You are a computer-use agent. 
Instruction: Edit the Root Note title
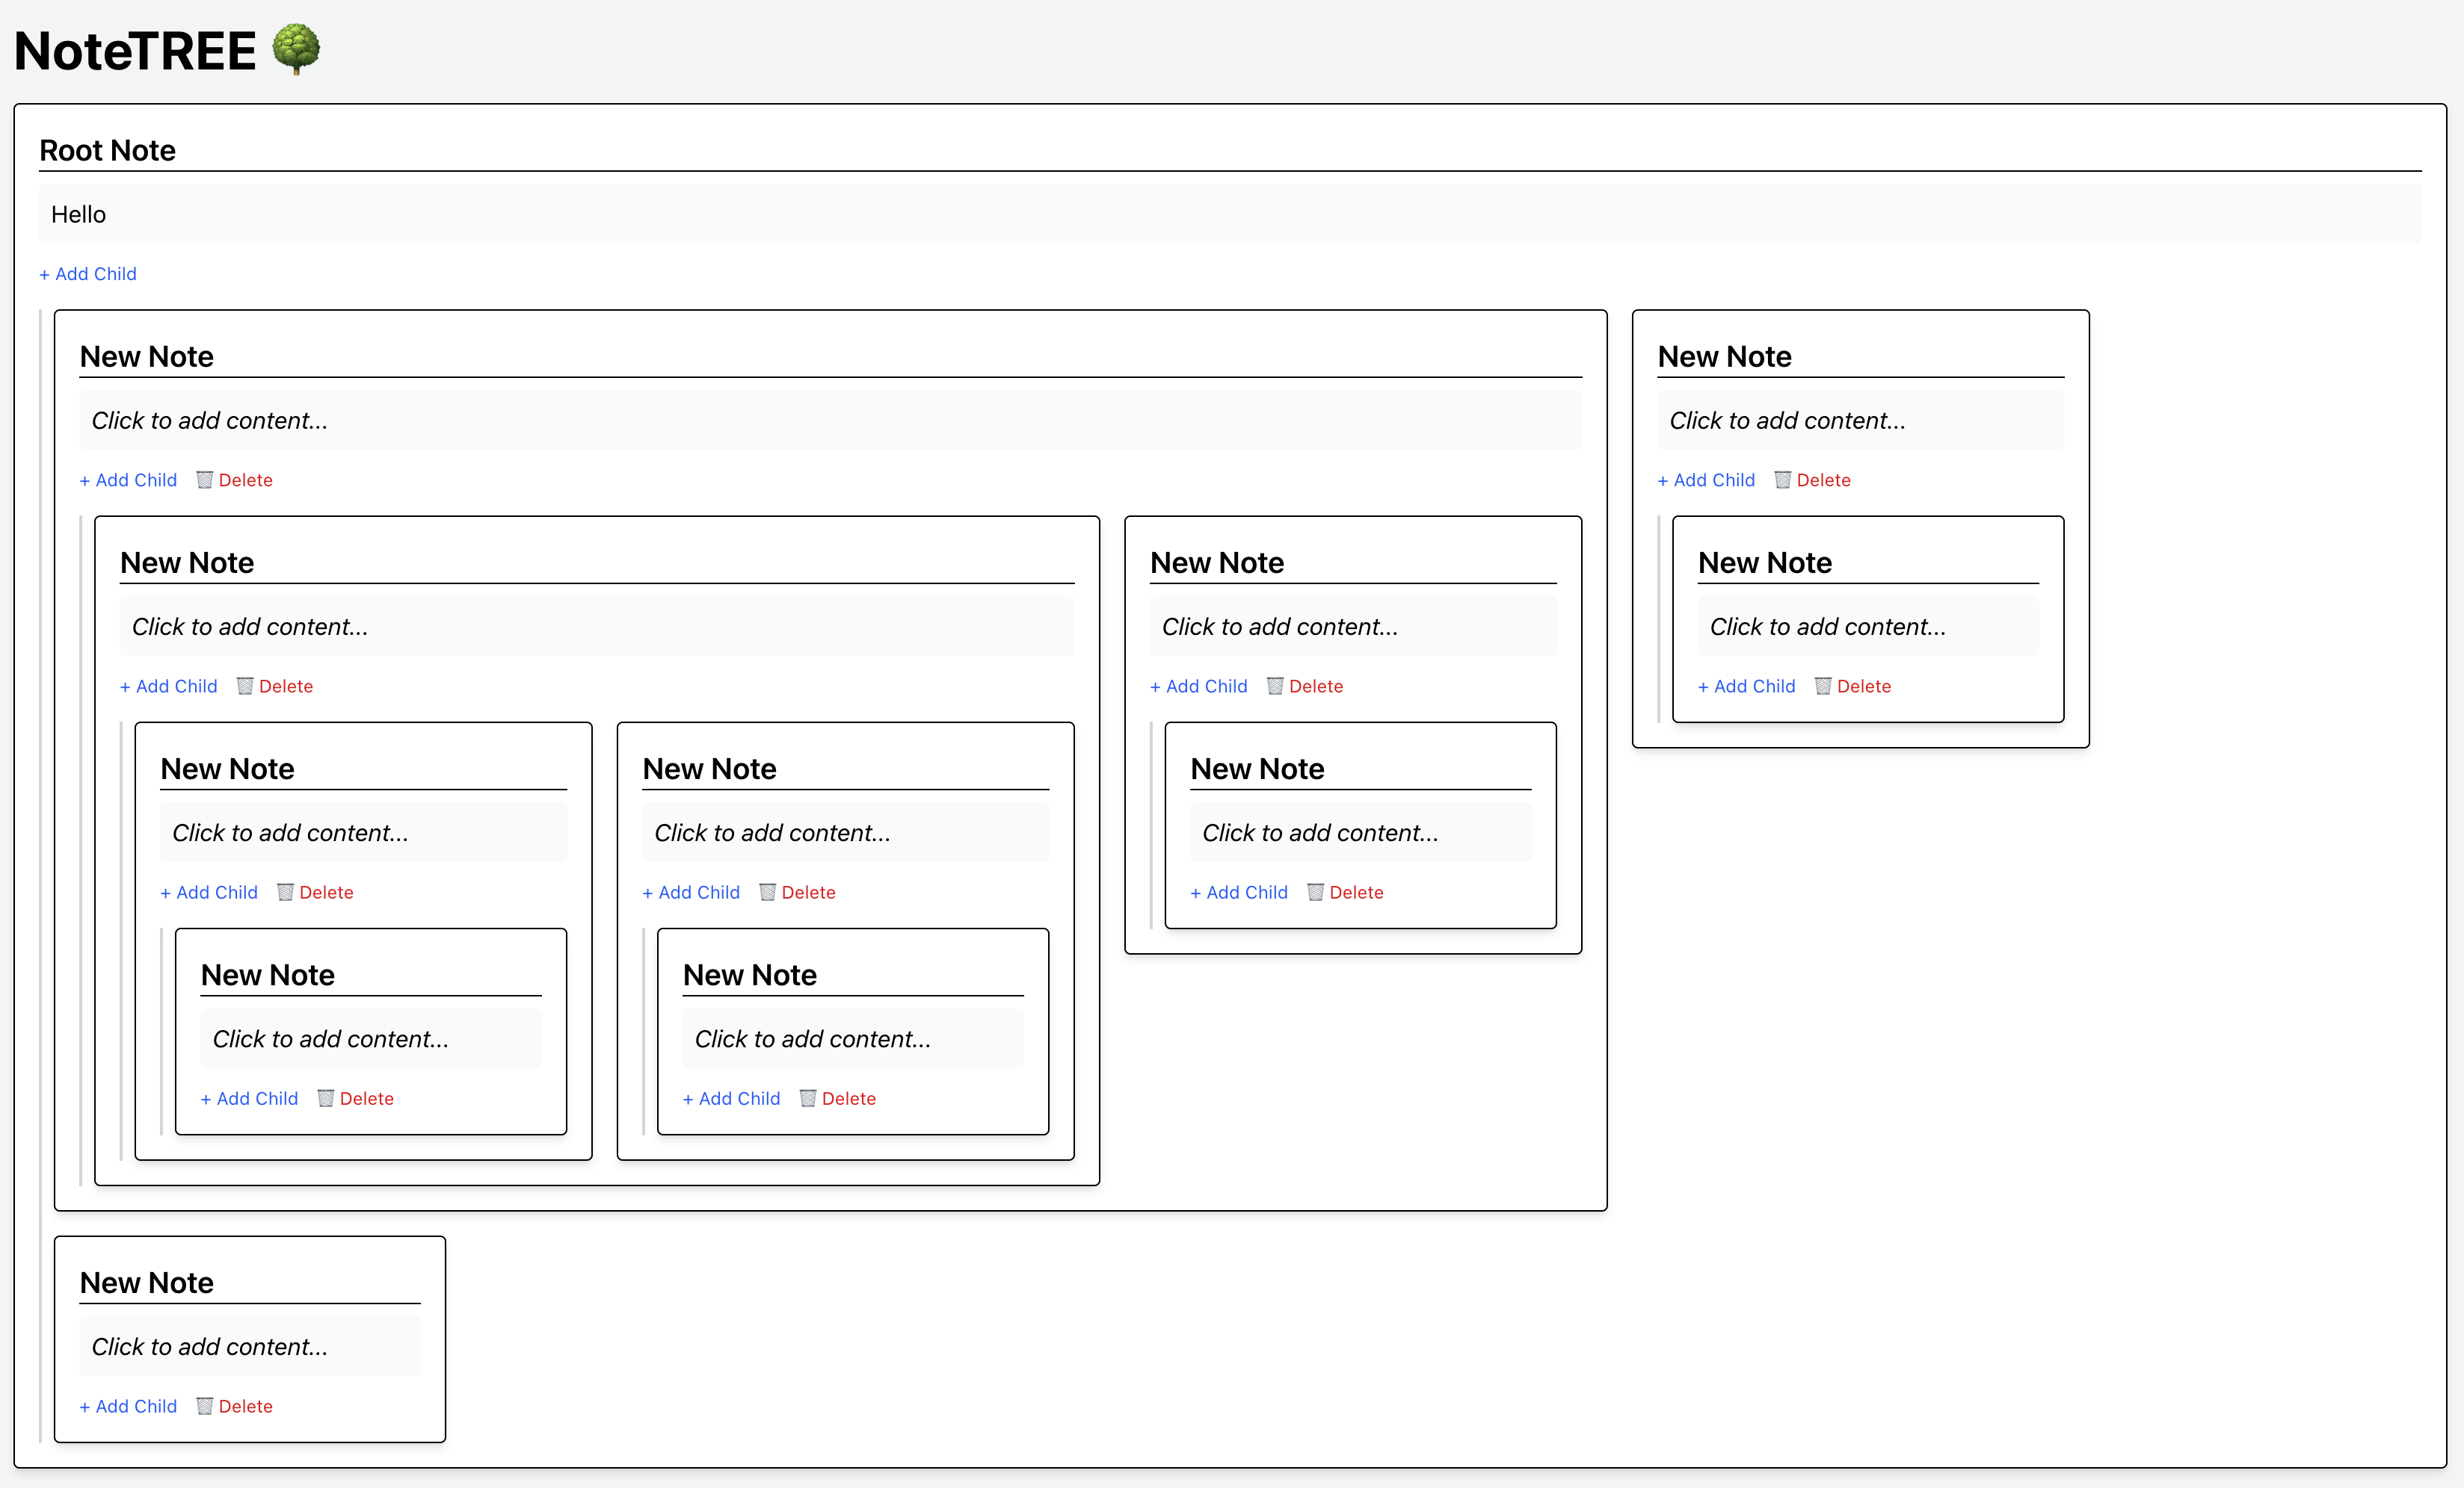pyautogui.click(x=108, y=151)
